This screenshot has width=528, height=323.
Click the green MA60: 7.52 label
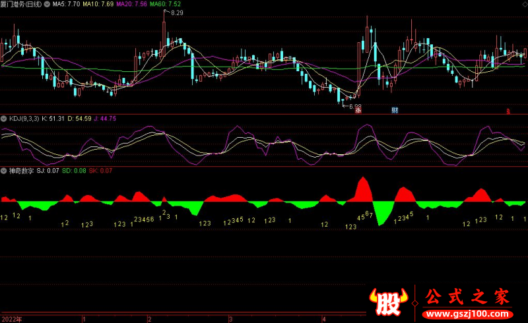[166, 4]
